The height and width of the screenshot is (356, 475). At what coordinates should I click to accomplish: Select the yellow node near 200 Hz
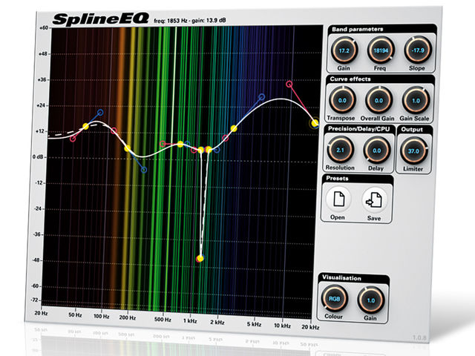[128, 148]
